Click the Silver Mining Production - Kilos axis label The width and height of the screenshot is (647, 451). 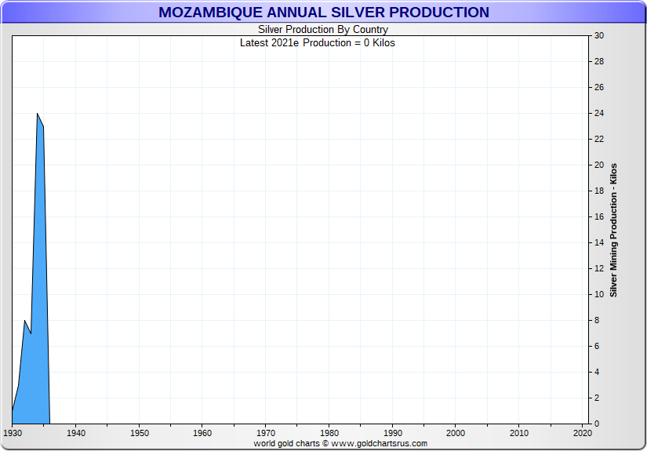tap(614, 230)
